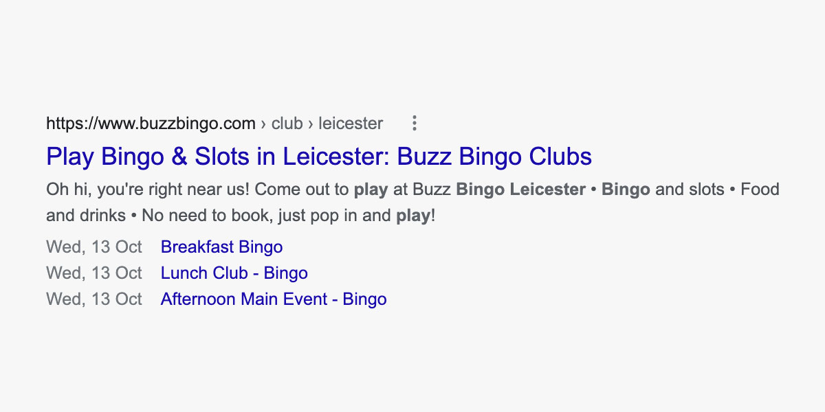The image size is (825, 412).
Task: Click the date beside Breakfast Bingo
Action: pyautogui.click(x=94, y=247)
